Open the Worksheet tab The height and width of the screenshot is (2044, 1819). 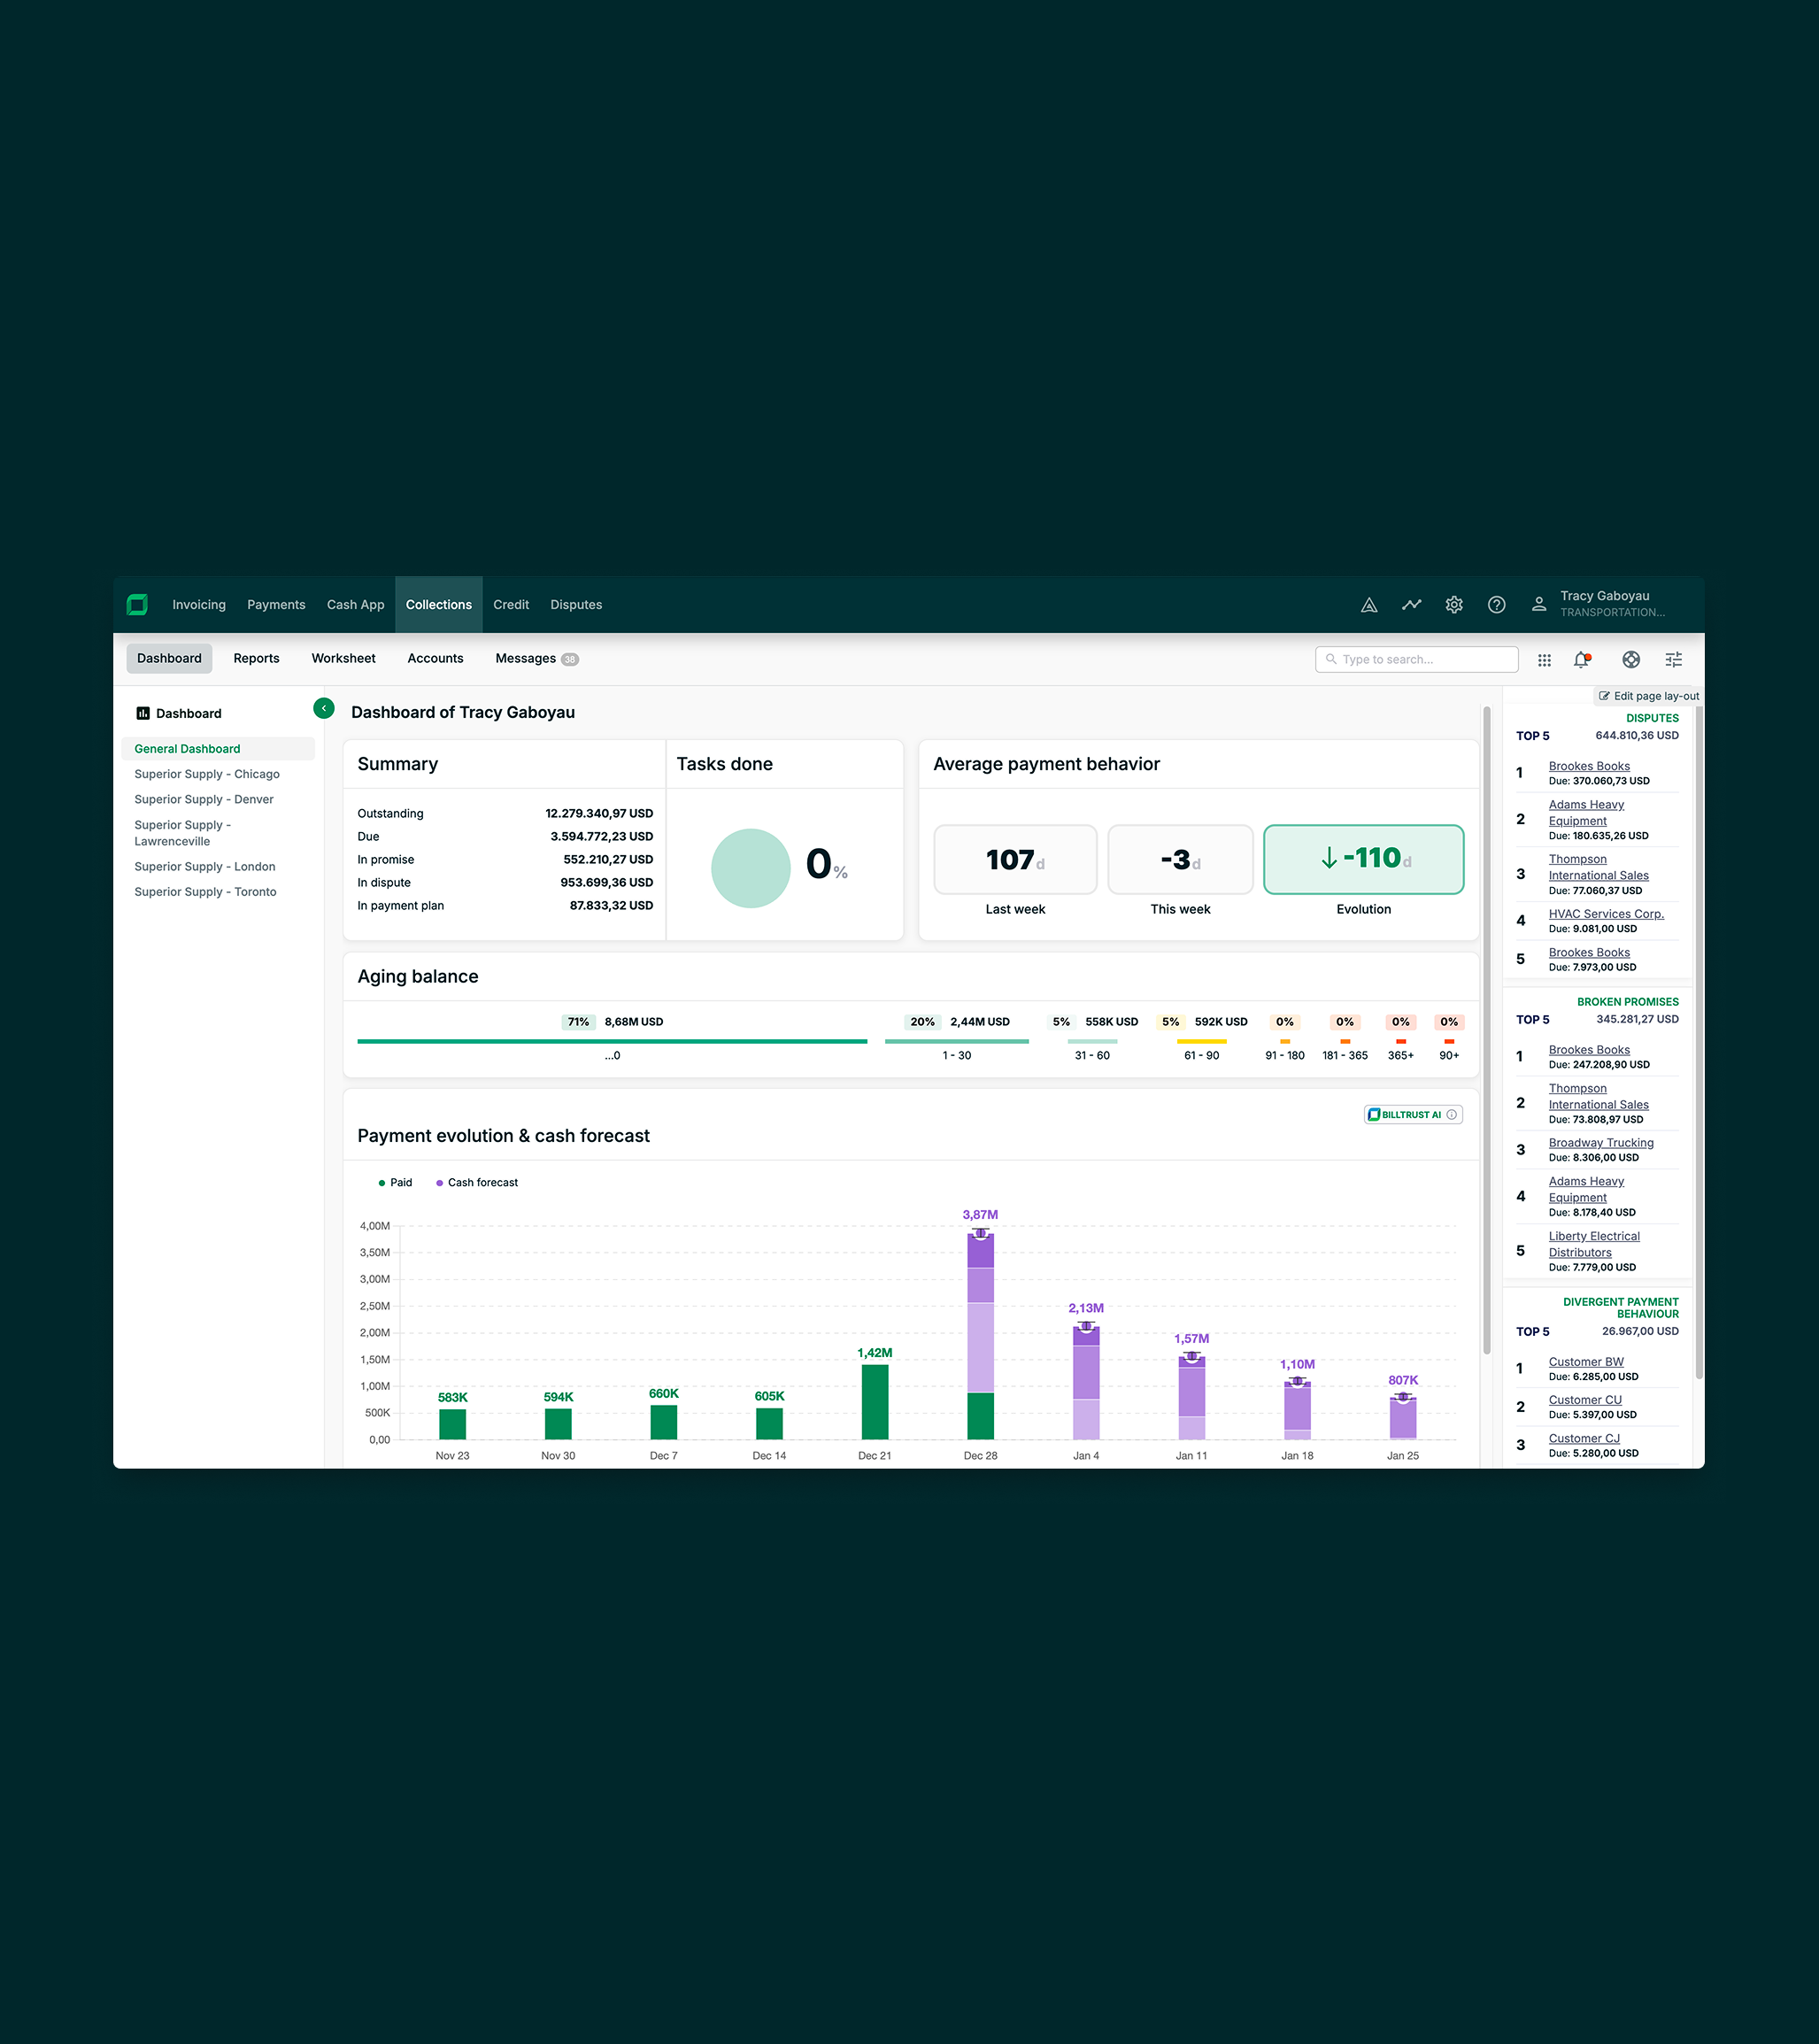coord(343,658)
